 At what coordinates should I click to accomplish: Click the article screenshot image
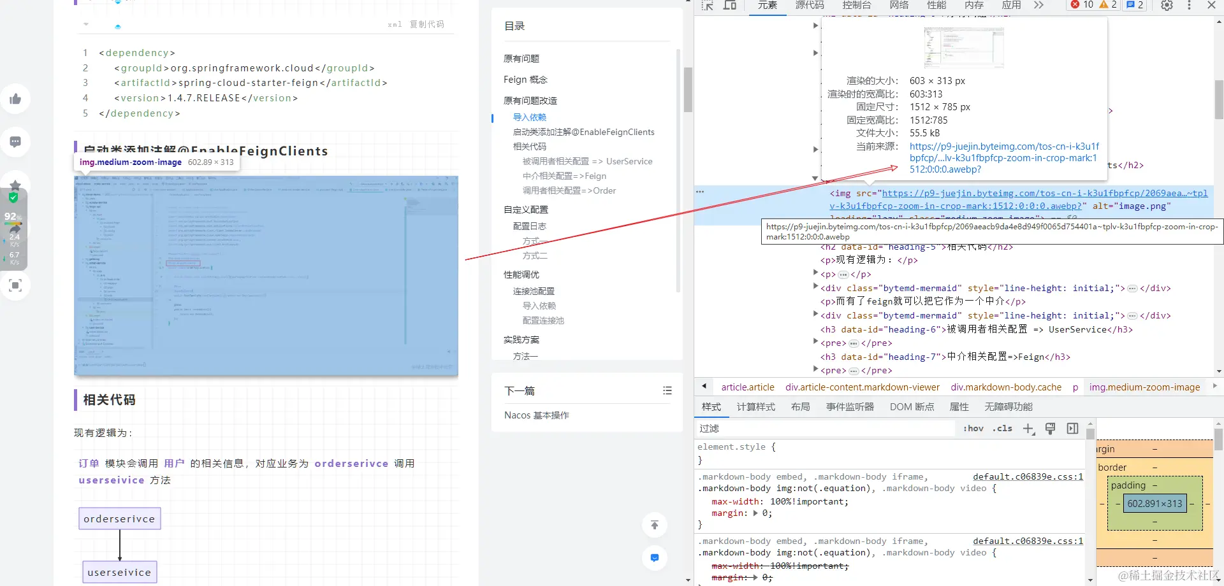(266, 276)
